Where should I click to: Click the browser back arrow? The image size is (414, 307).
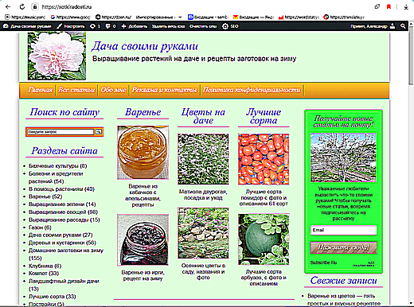(8, 7)
